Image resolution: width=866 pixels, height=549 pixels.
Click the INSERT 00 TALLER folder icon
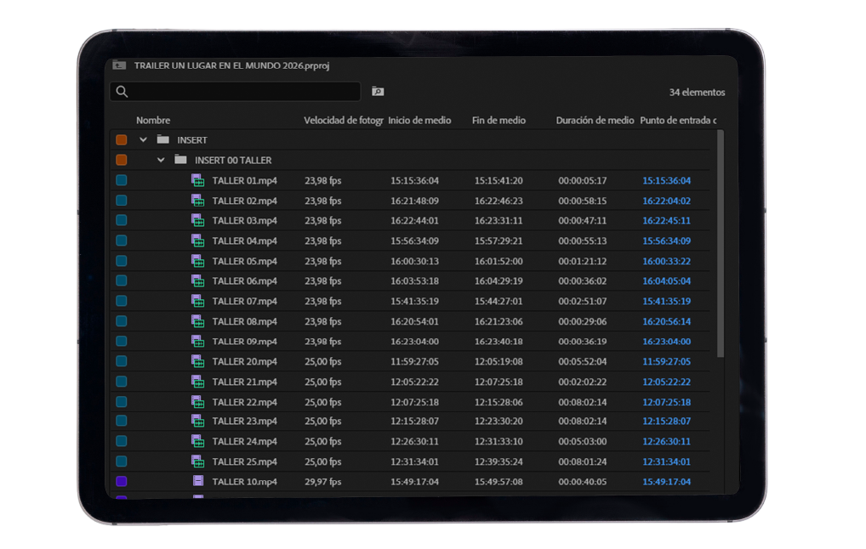tap(180, 160)
